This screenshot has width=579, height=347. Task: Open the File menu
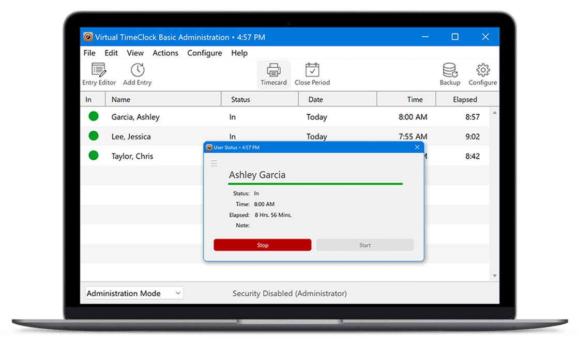pos(89,53)
